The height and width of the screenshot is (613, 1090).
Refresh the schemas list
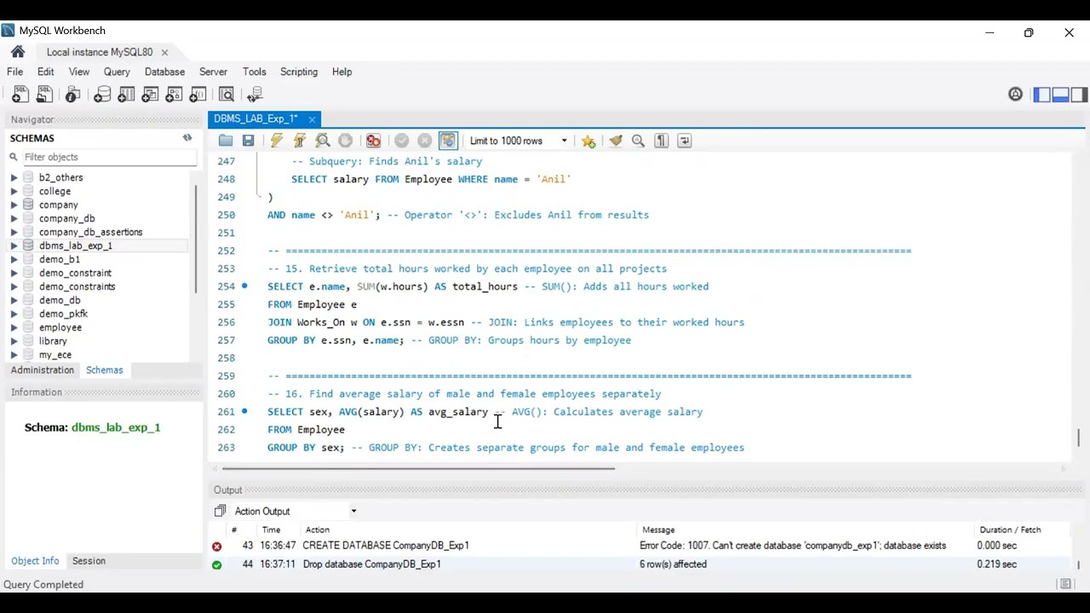click(187, 138)
